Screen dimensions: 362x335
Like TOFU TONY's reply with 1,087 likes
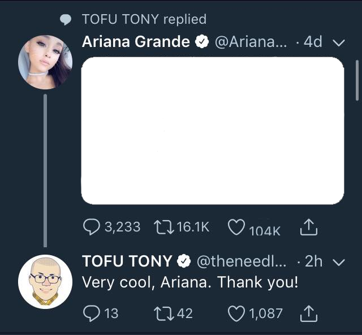[236, 312]
